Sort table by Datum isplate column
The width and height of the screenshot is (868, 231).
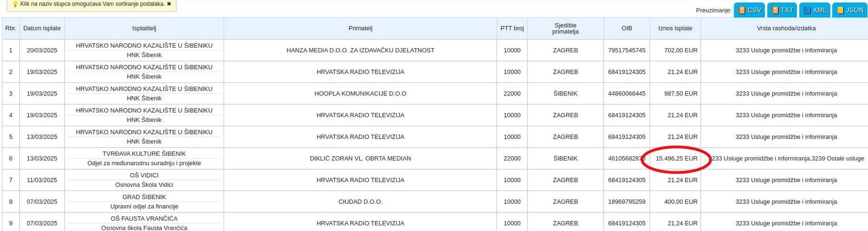(42, 29)
